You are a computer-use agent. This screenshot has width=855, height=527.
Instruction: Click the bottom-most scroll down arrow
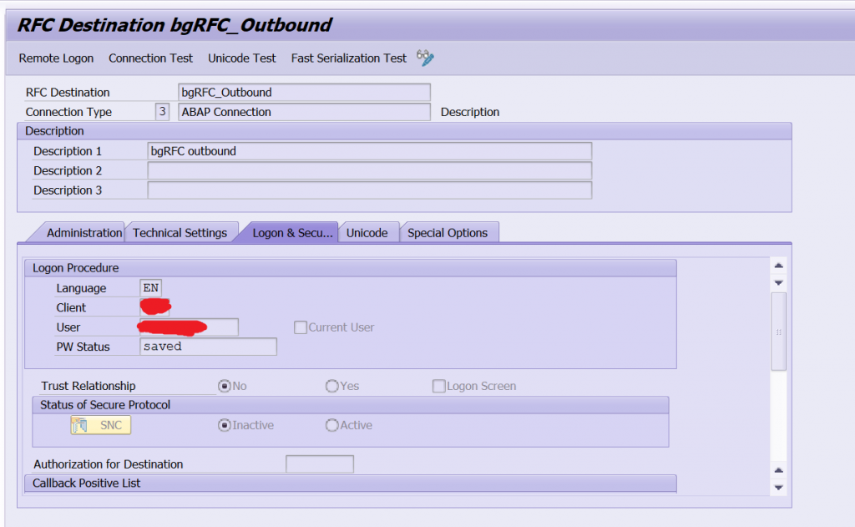(x=779, y=488)
